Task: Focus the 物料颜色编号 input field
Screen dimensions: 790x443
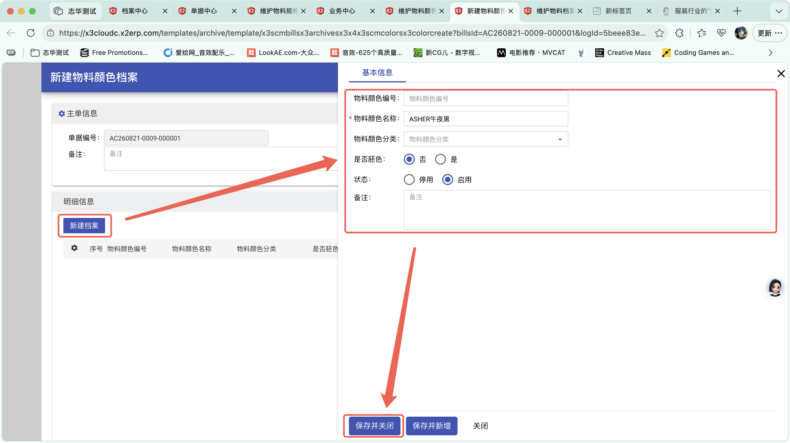Action: [486, 99]
